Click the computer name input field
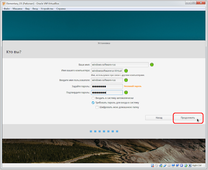The image size is (208, 170). pyautogui.click(x=107, y=71)
